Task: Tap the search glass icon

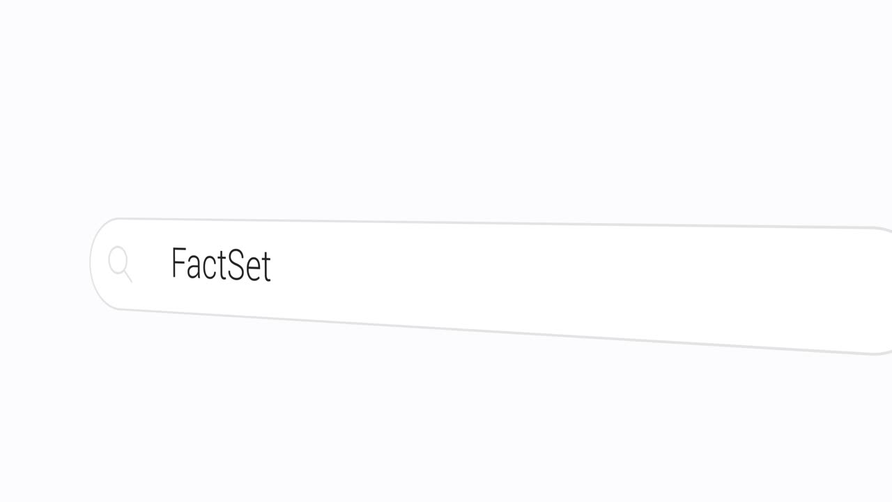Action: coord(120,264)
